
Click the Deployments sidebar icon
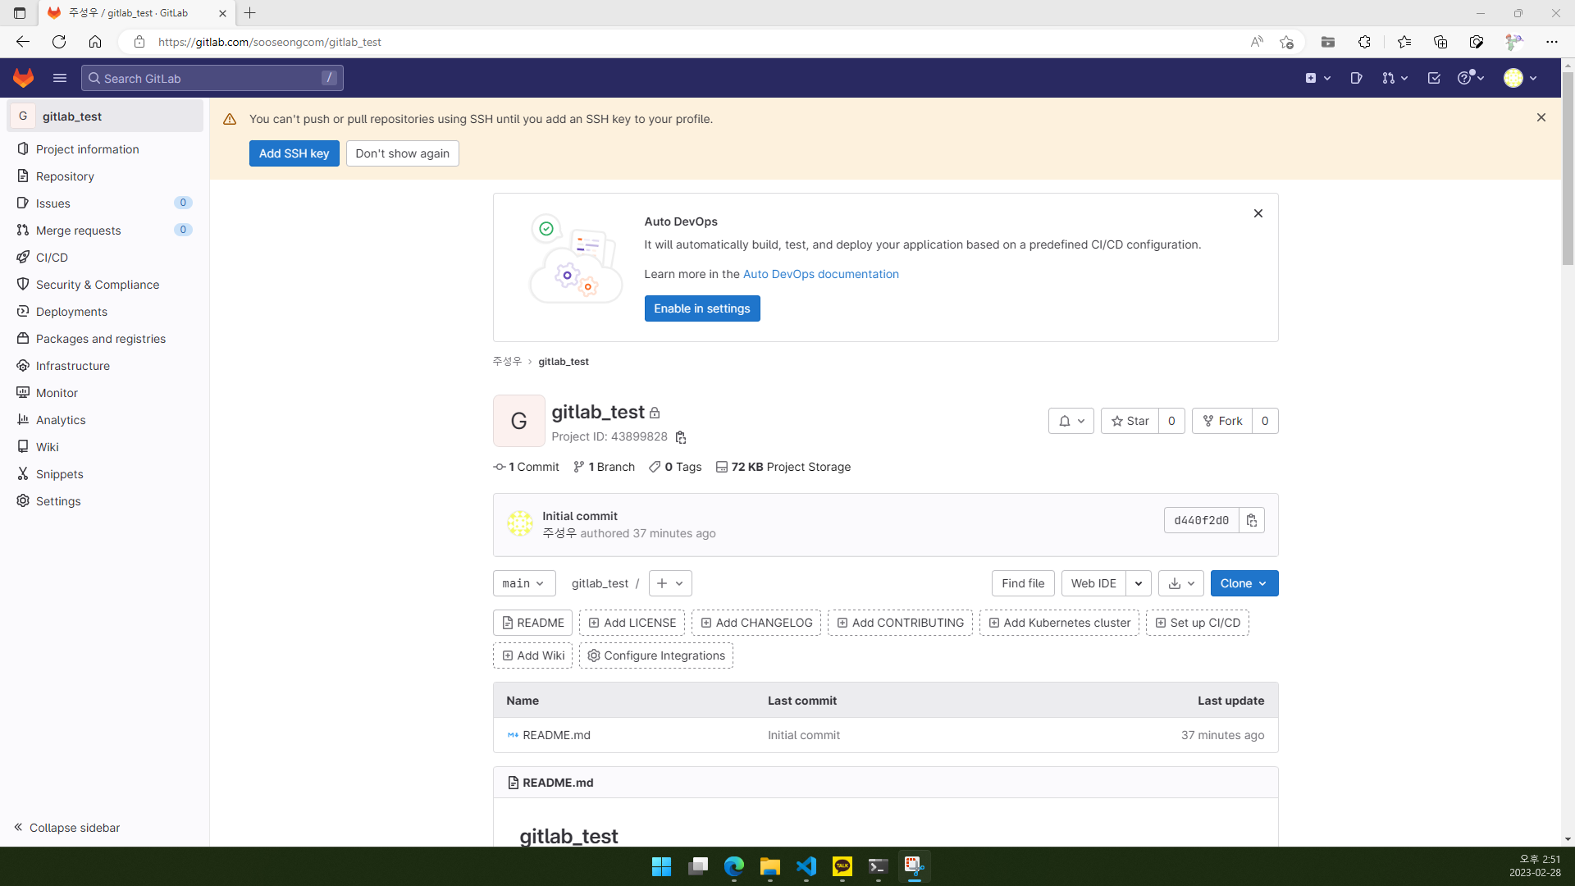24,312
